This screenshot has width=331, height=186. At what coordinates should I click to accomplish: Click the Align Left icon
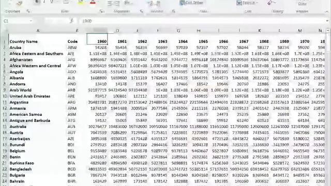pos(110,4)
